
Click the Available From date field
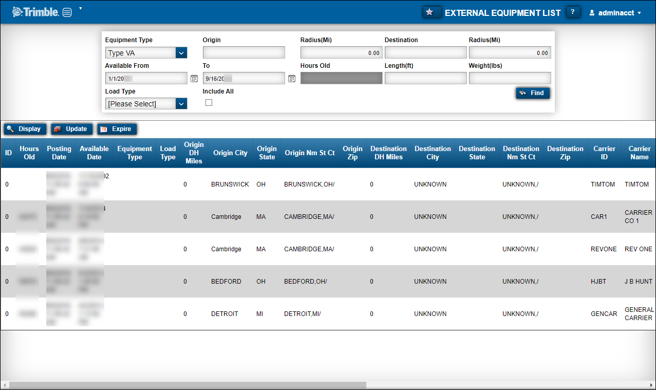146,78
